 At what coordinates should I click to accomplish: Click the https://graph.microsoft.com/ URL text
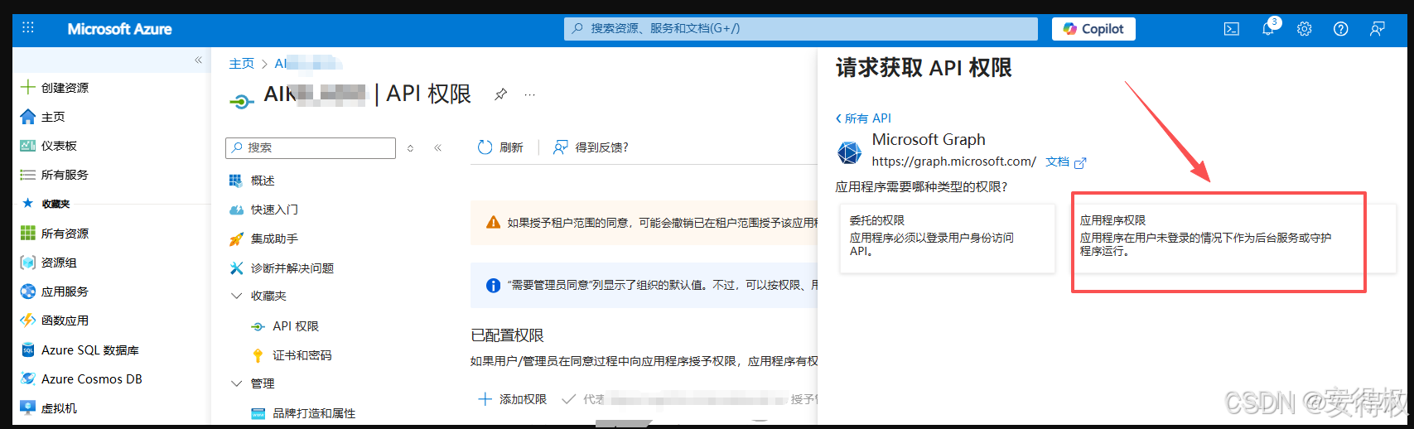click(x=953, y=161)
